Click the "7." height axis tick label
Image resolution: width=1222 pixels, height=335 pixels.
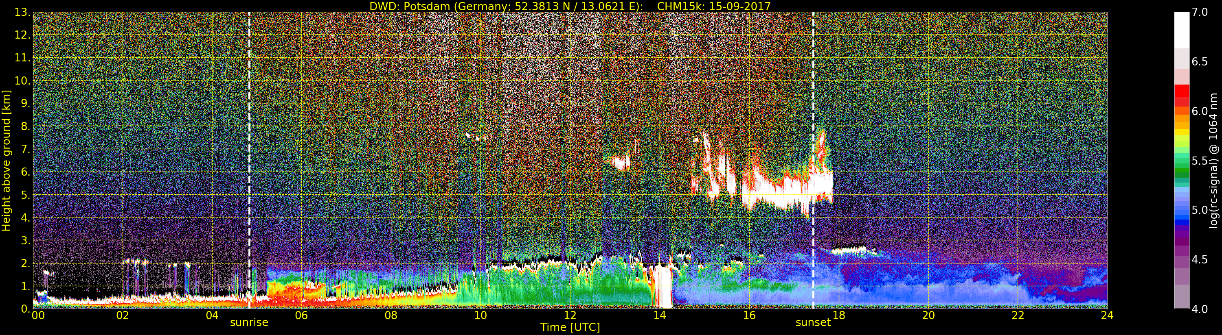tap(25, 149)
